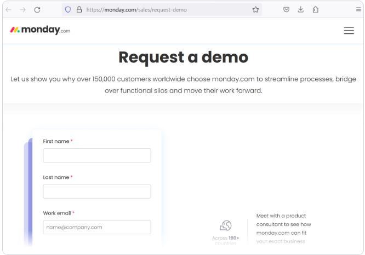The width and height of the screenshot is (365, 255).
Task: View site security lock information
Action: click(x=79, y=9)
